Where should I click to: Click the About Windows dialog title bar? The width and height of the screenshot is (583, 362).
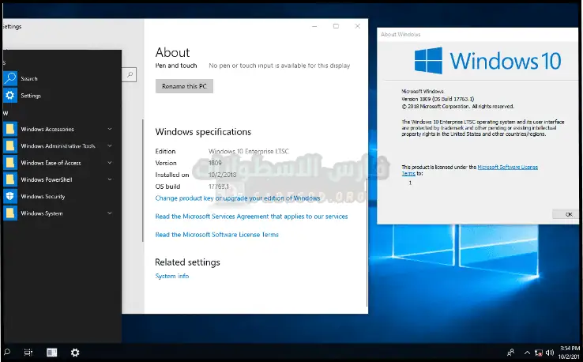(x=478, y=34)
